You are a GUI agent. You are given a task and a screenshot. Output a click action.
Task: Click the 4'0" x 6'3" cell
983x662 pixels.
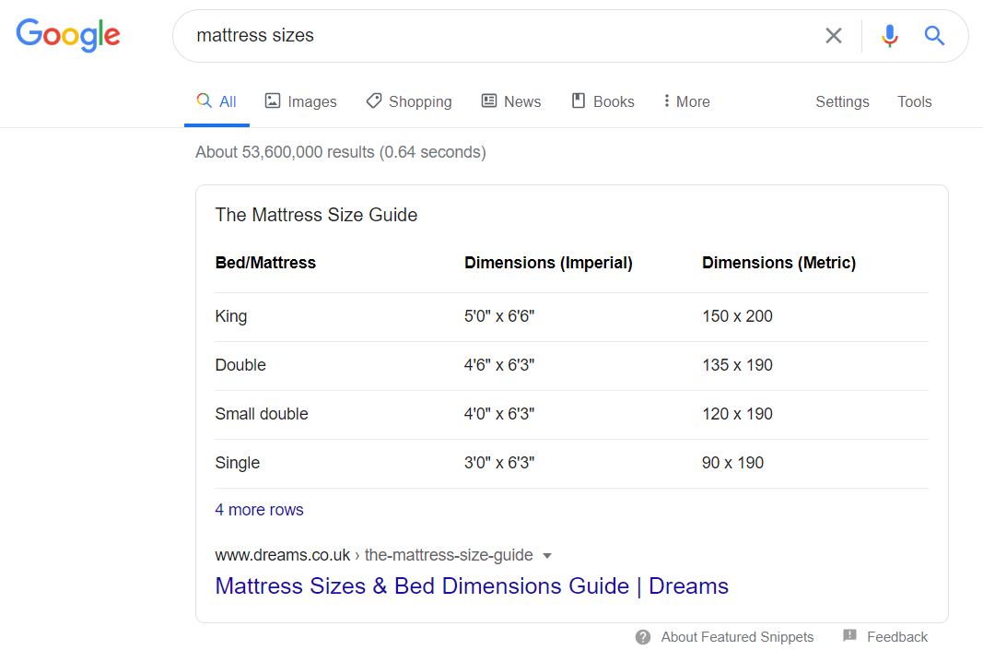click(499, 414)
